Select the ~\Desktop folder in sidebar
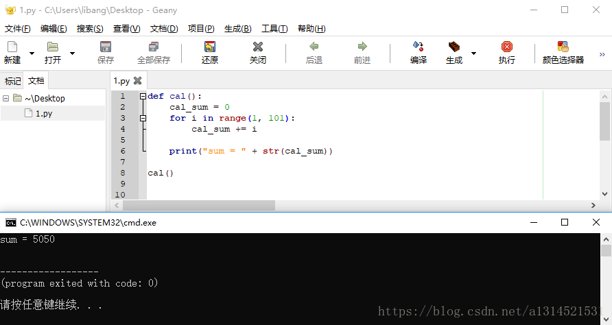Screen dimensions: 612x325 [x=45, y=98]
